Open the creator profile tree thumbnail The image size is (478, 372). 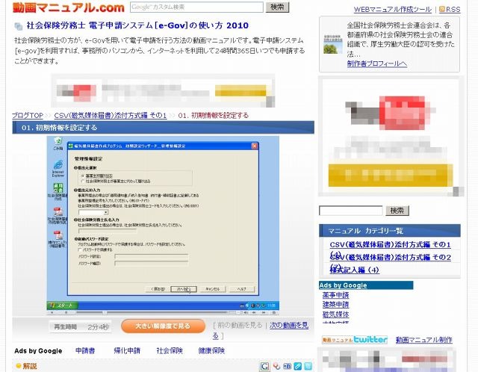(332, 45)
